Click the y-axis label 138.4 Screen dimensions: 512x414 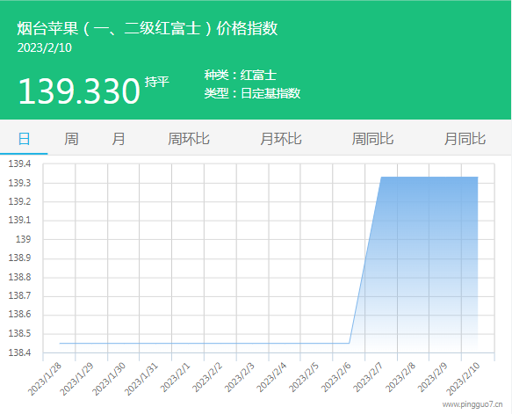pos(19,352)
